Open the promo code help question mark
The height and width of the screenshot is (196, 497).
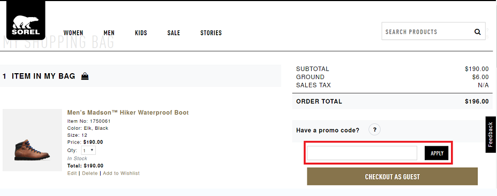tap(375, 130)
